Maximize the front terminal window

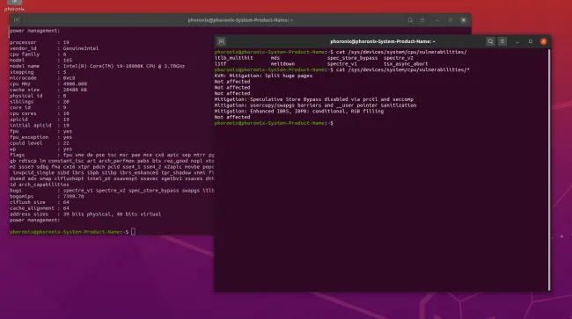pyautogui.click(x=531, y=41)
